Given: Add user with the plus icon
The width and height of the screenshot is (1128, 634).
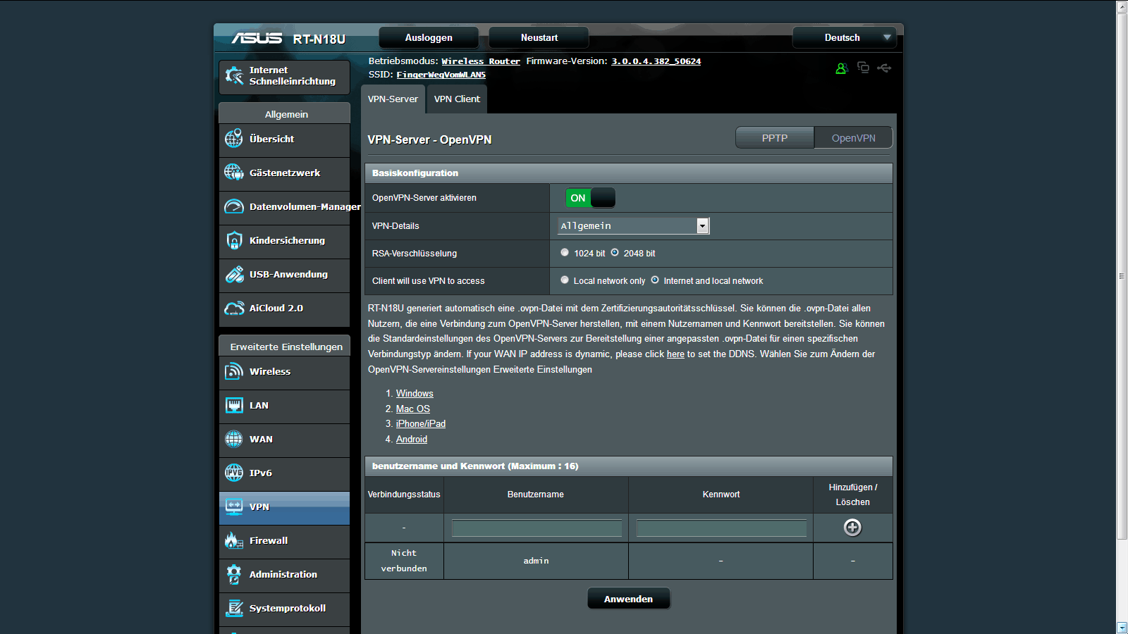Looking at the screenshot, I should point(852,528).
